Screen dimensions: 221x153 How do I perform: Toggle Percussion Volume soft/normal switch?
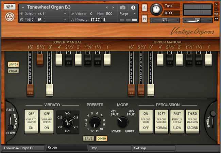tap(161, 121)
